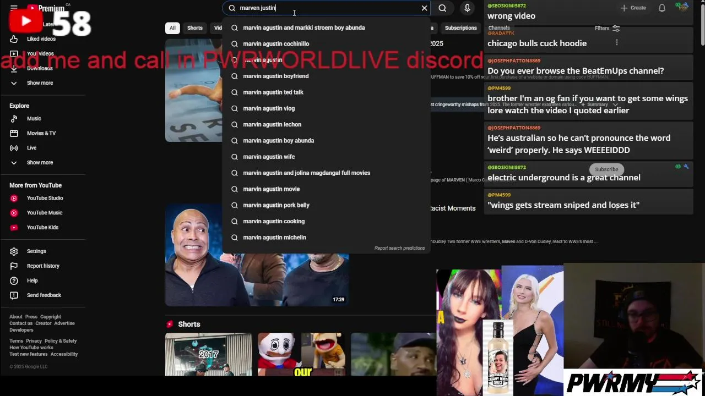The width and height of the screenshot is (705, 396).
Task: Open search Filters
Action: [x=607, y=29]
